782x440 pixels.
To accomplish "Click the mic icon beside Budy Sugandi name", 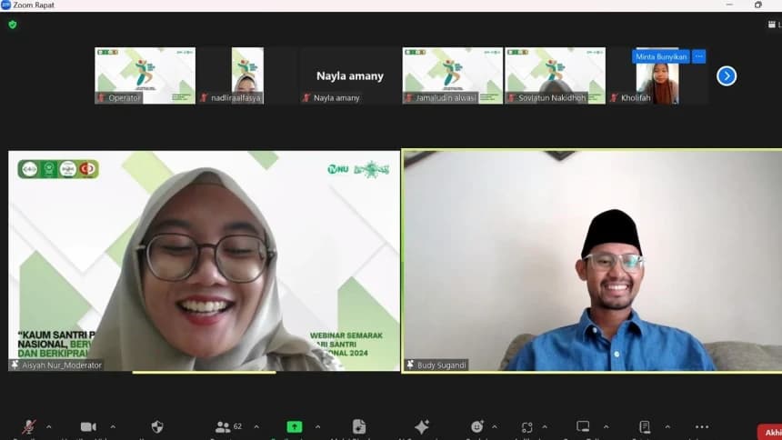I will pyautogui.click(x=410, y=365).
